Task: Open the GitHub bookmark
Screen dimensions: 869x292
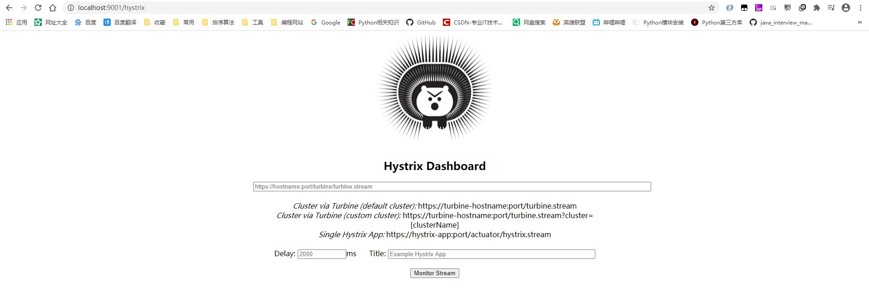Action: tap(421, 22)
